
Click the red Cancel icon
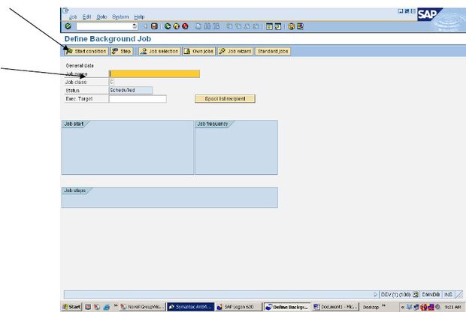185,26
